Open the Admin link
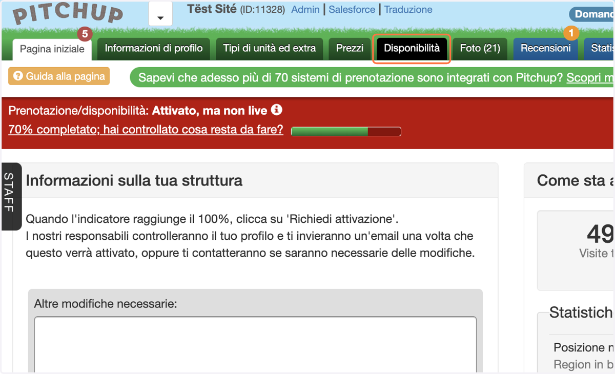The width and height of the screenshot is (615, 374). tap(305, 9)
